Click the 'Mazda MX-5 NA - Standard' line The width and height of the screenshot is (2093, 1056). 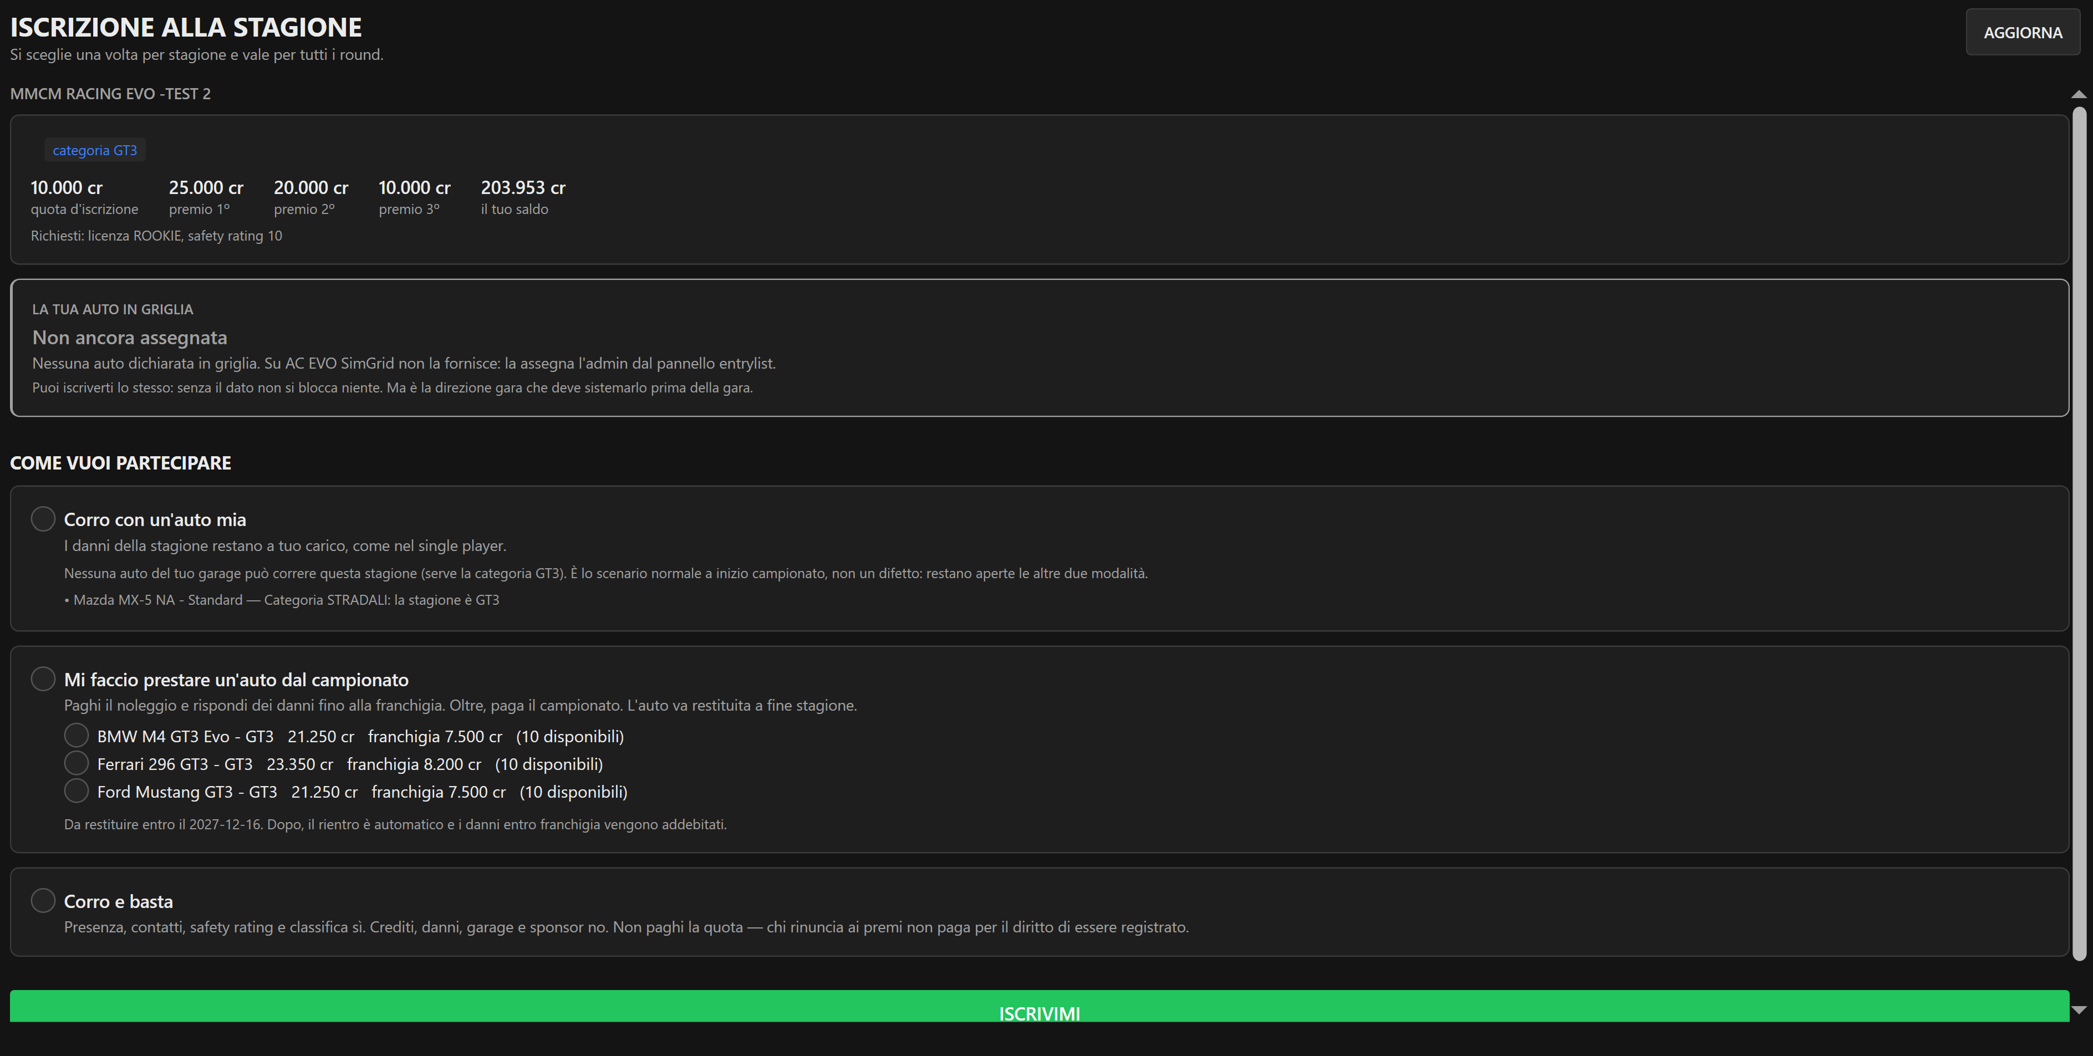[282, 599]
